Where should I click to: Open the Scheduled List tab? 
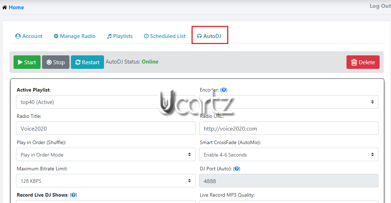(165, 36)
